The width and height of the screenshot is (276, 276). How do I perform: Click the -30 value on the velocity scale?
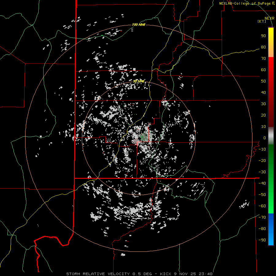click(x=262, y=172)
